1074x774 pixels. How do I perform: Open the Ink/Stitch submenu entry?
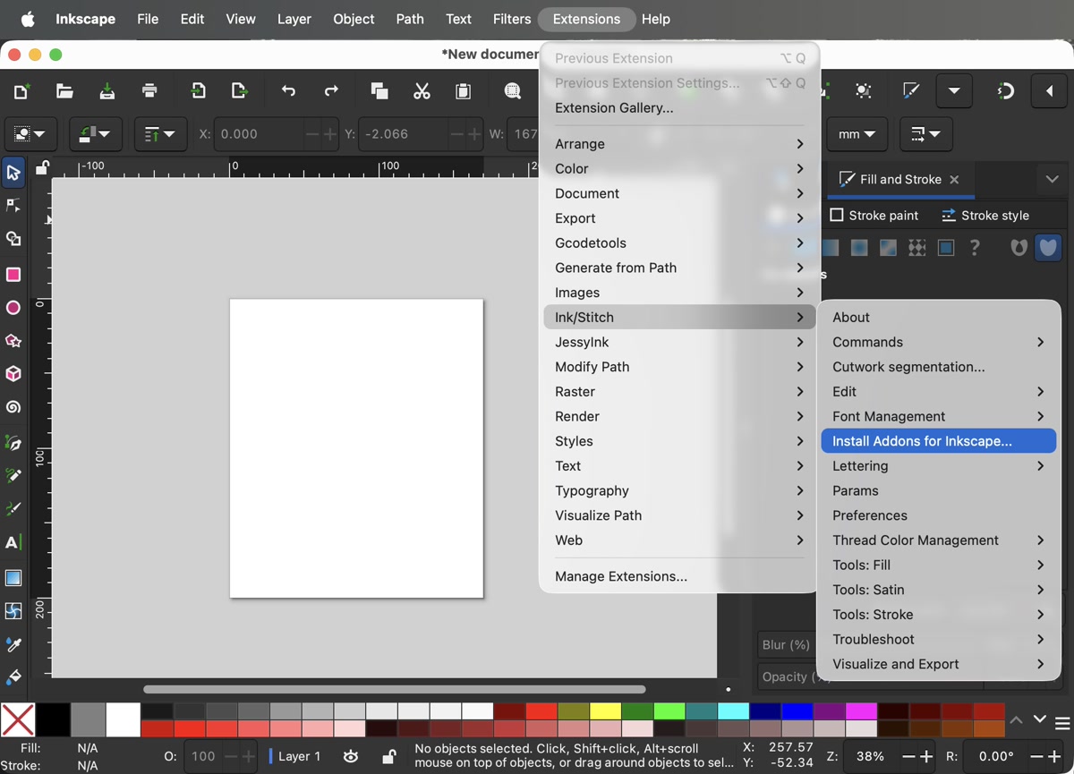click(x=679, y=317)
